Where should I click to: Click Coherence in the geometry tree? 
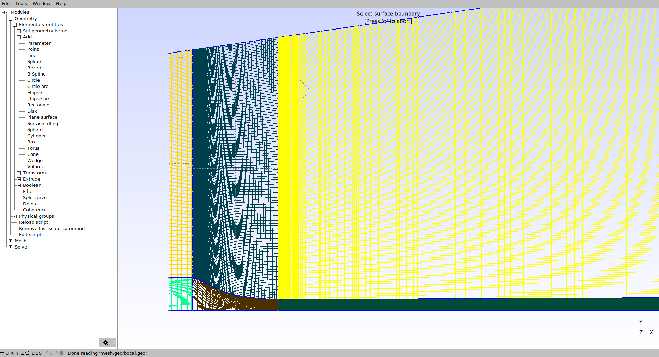pyautogui.click(x=35, y=210)
